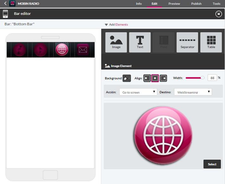Viewport: 225px width, 184px height.
Task: Open the Acción dropdown 'Go to screen'
Action: (138, 92)
